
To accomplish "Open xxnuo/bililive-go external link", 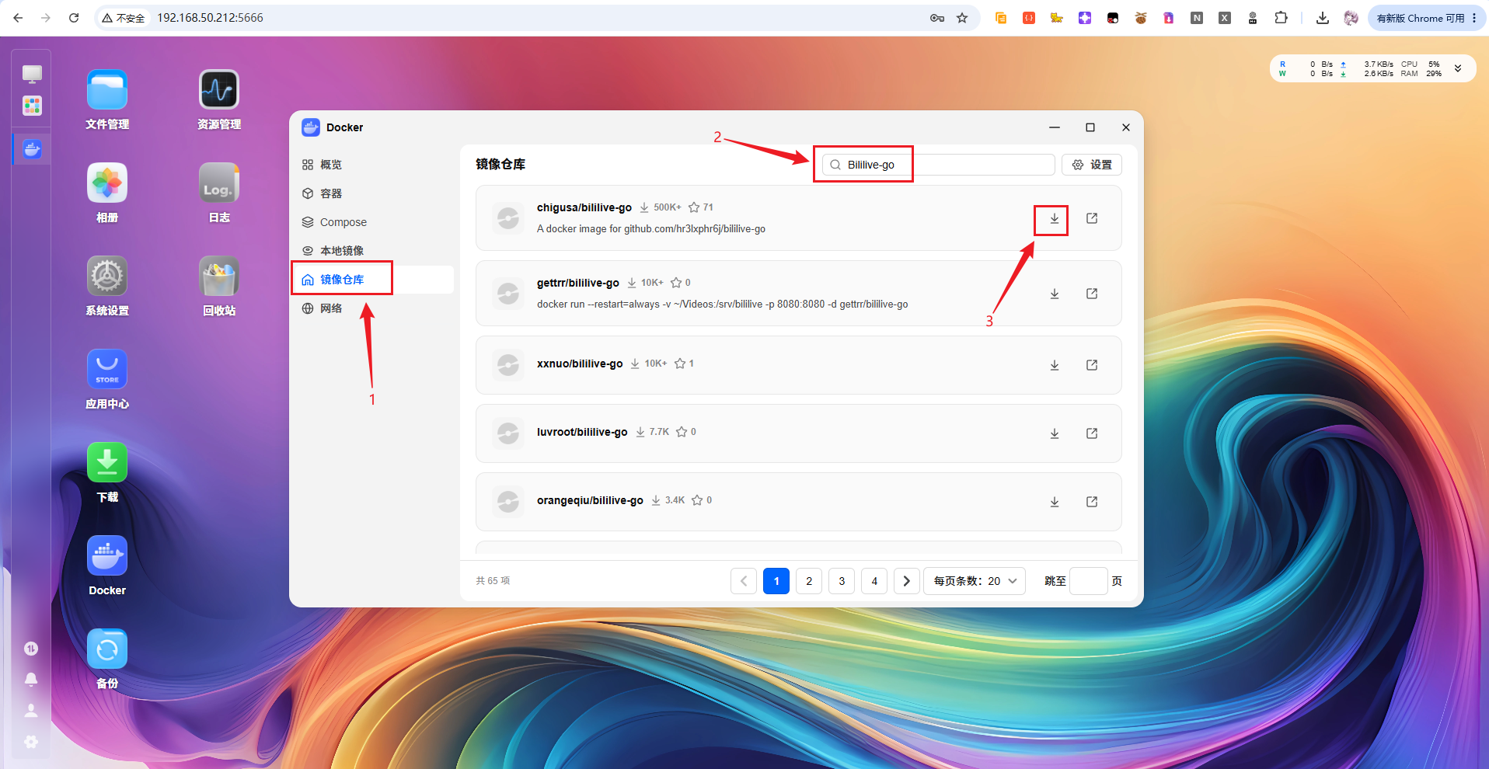I will point(1092,365).
